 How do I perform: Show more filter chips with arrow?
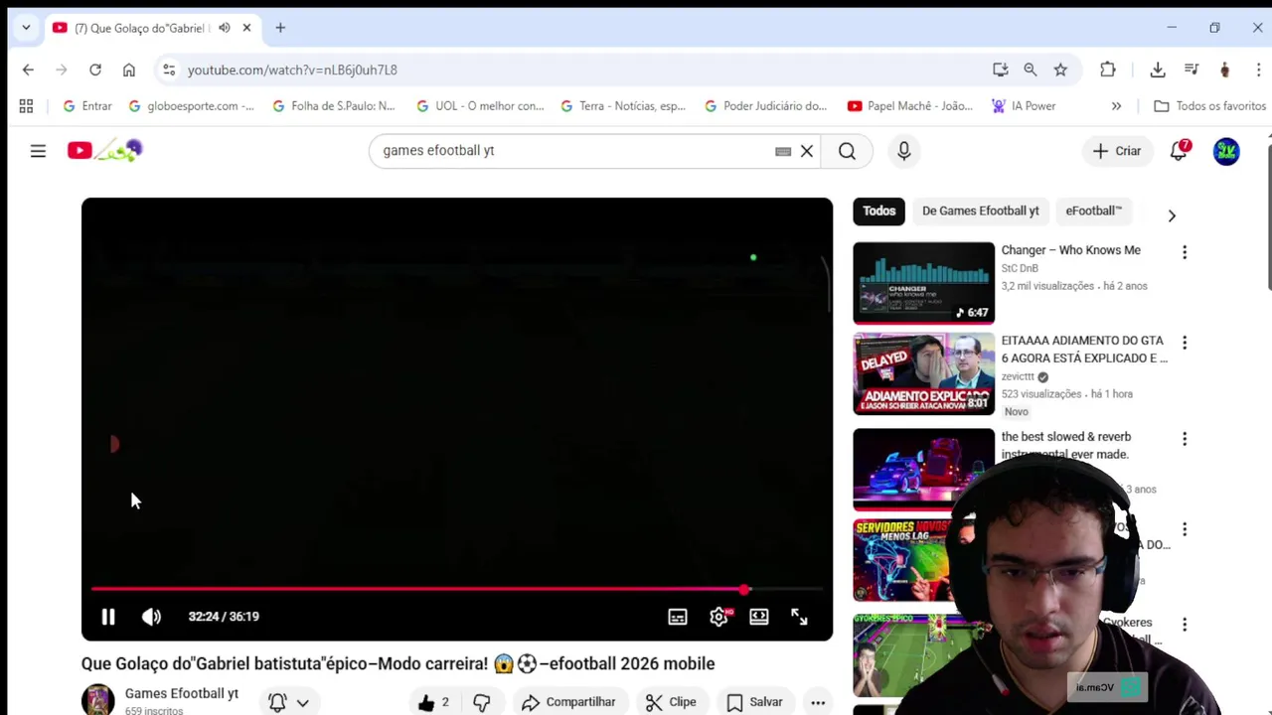(1172, 215)
